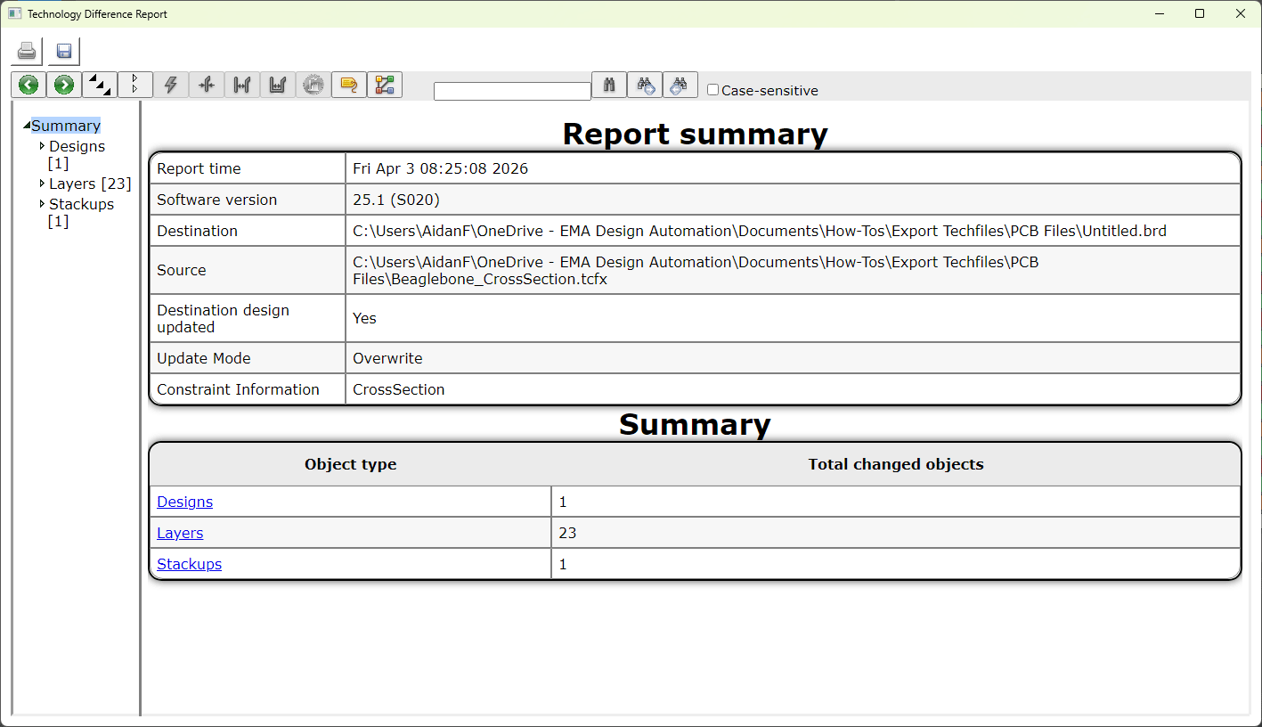Image resolution: width=1262 pixels, height=727 pixels.
Task: Go back with the green left arrow
Action: point(28,85)
